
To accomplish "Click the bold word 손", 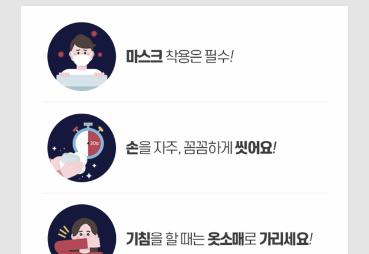I will pyautogui.click(x=132, y=148).
